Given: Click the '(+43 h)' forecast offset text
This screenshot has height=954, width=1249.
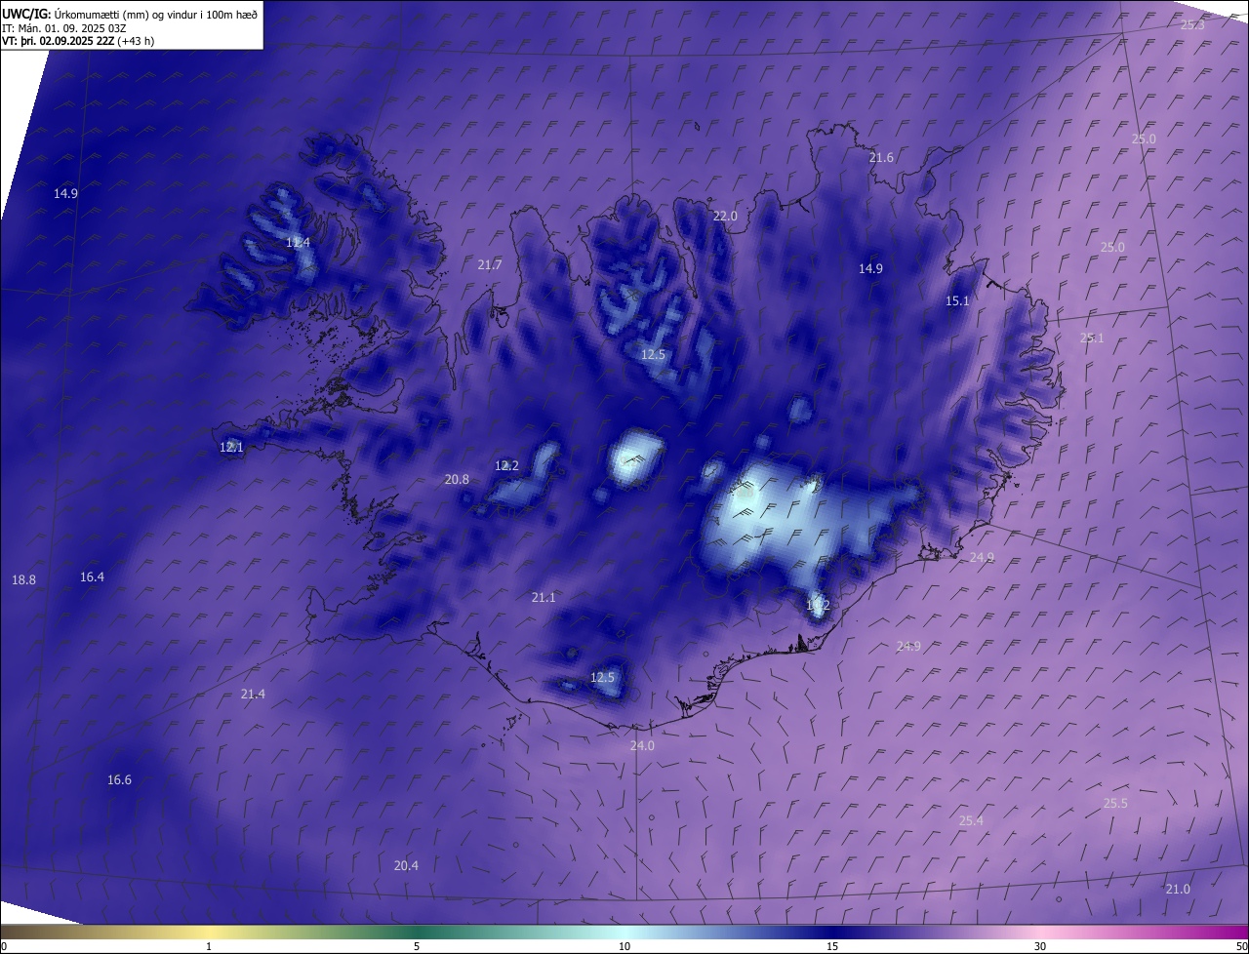Looking at the screenshot, I should click(x=136, y=41).
